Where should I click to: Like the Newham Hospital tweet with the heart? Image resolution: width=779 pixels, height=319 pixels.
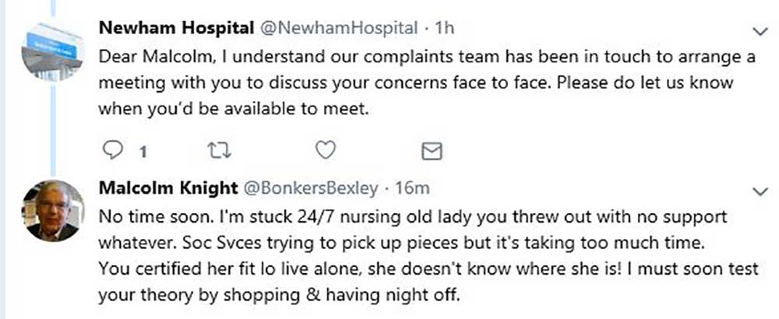click(328, 150)
